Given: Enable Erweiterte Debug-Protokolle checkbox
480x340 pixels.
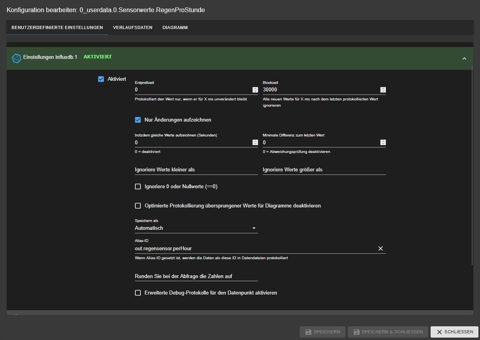Looking at the screenshot, I should tap(138, 293).
